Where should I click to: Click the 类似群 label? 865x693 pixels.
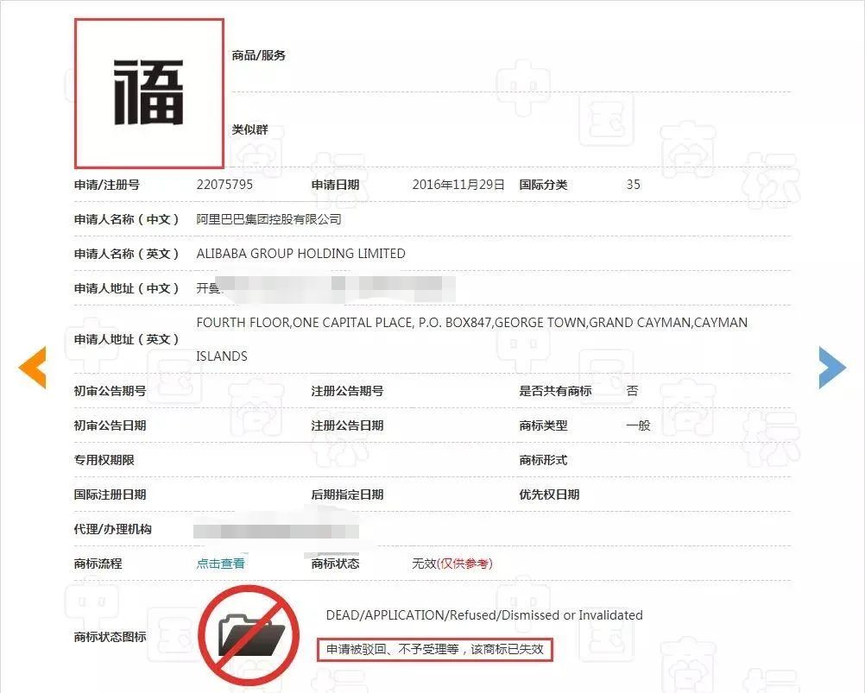coord(249,129)
